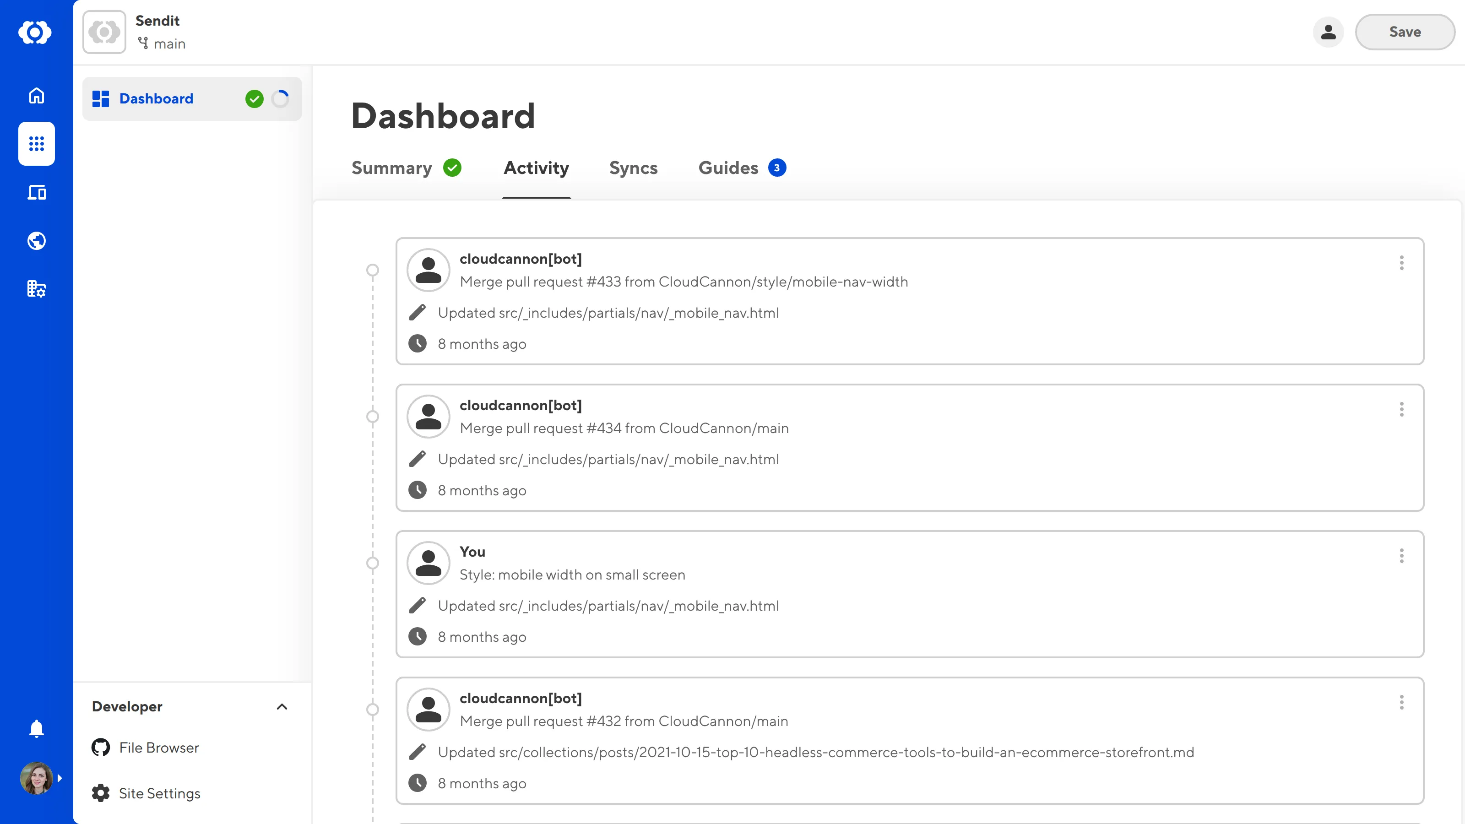Viewport: 1465px width, 824px height.
Task: Open the globe icon in the sidebar
Action: pyautogui.click(x=36, y=240)
